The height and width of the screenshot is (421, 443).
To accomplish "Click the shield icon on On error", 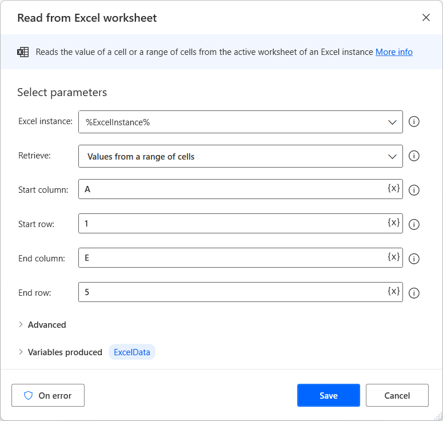I will pyautogui.click(x=28, y=396).
